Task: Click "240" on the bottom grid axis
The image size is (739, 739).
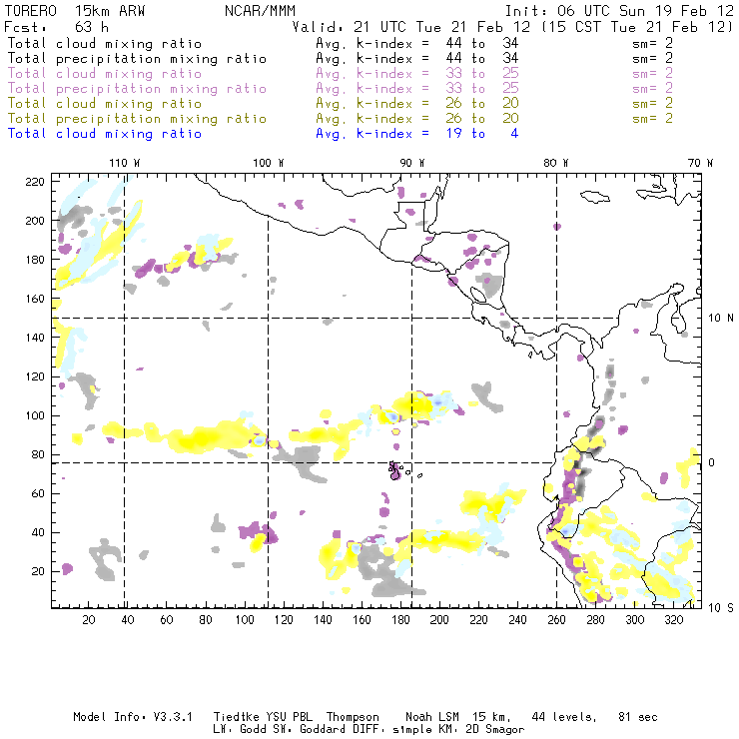Action: pos(517,620)
